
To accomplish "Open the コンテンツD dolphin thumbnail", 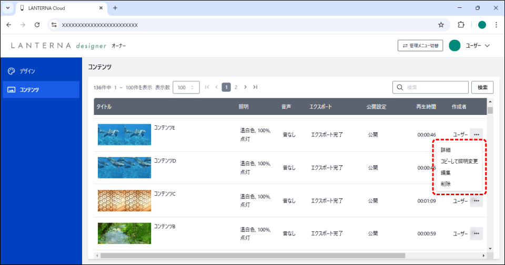I will (124, 167).
